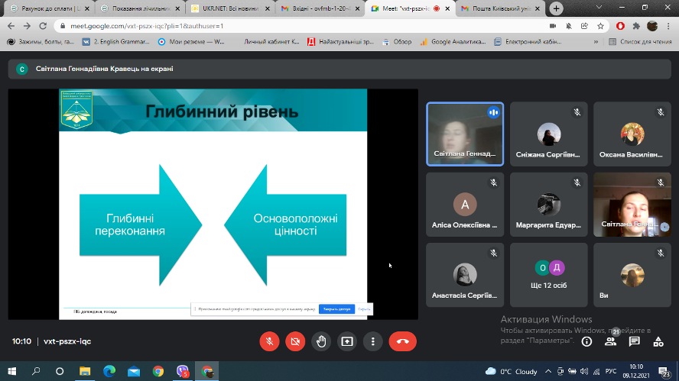Switch the РУС keyboard language
This screenshot has width=679, height=381.
611,371
